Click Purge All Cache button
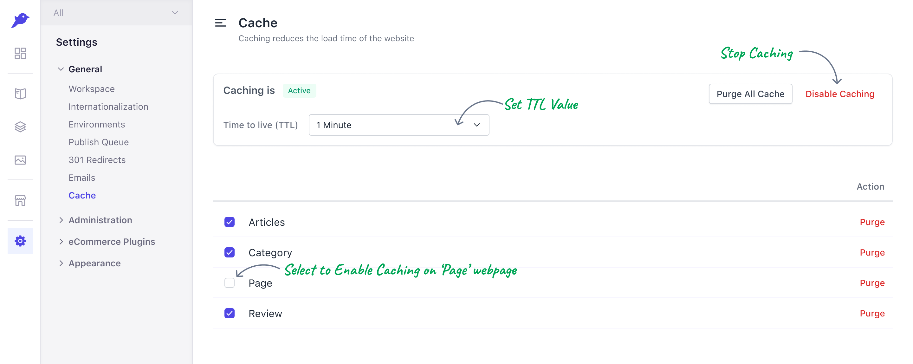The image size is (913, 364). 750,94
